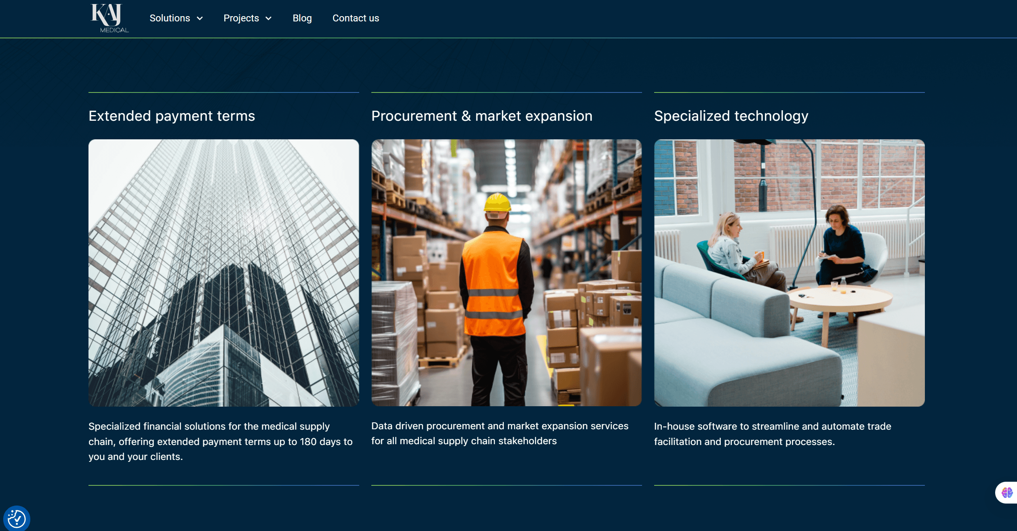The image size is (1017, 531).
Task: Open the Solutions menu item
Action: pyautogui.click(x=170, y=18)
